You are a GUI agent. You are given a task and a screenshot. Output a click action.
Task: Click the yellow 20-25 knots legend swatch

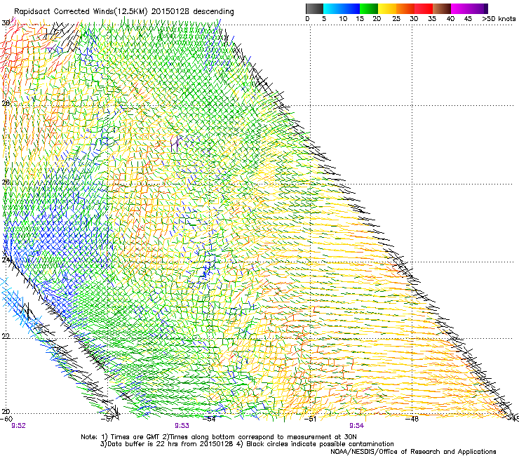coord(387,8)
